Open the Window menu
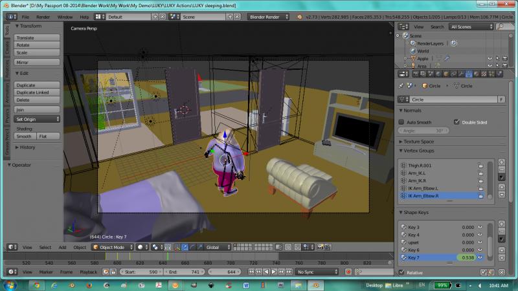 (x=65, y=17)
